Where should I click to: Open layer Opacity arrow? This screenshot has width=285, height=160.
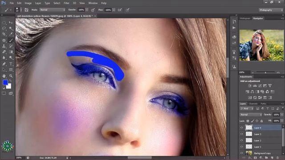pos(282,115)
